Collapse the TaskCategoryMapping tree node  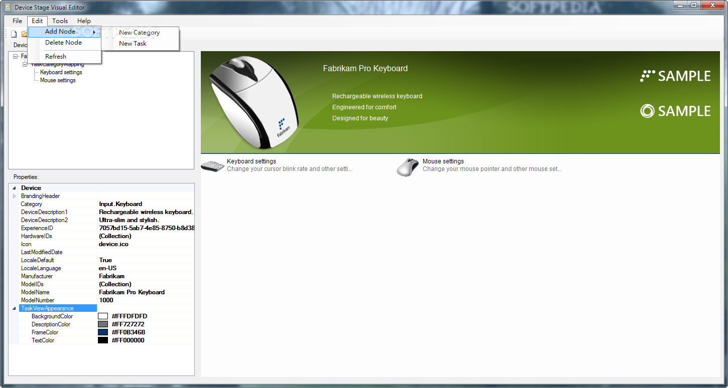(x=25, y=64)
